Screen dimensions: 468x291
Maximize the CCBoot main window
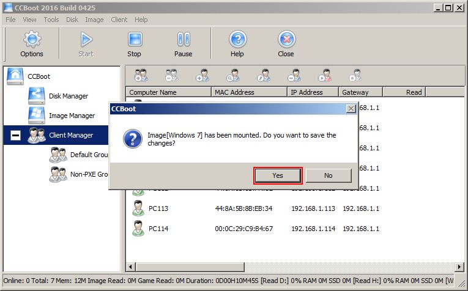448,8
